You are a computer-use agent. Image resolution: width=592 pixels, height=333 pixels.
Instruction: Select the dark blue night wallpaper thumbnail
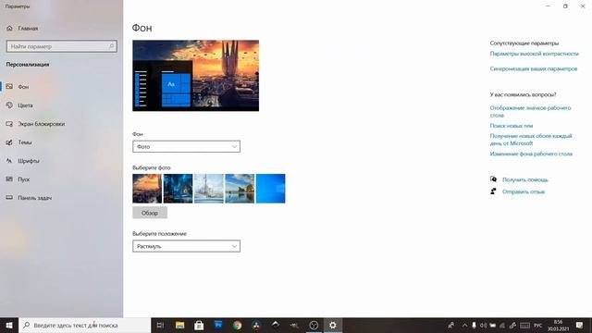tap(178, 189)
